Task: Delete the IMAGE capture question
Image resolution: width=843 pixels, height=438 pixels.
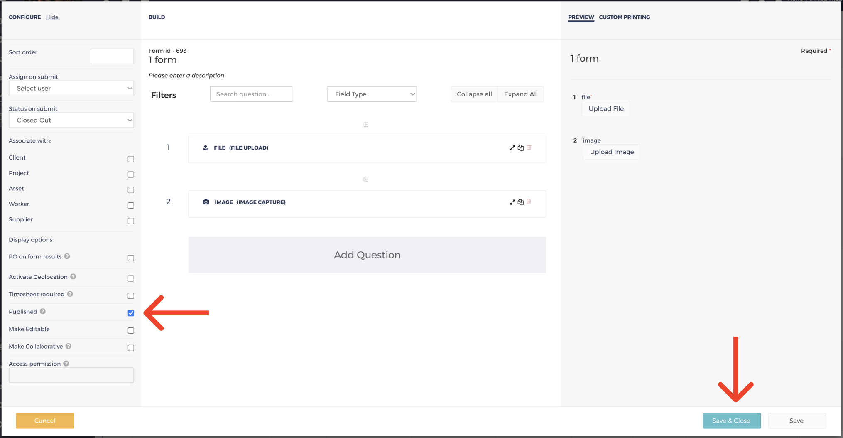Action: coord(529,202)
